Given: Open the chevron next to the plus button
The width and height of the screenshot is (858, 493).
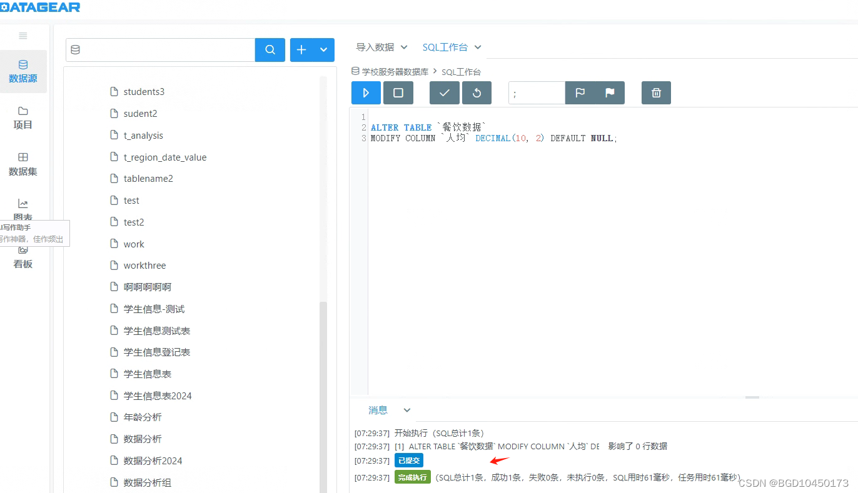Looking at the screenshot, I should (323, 50).
